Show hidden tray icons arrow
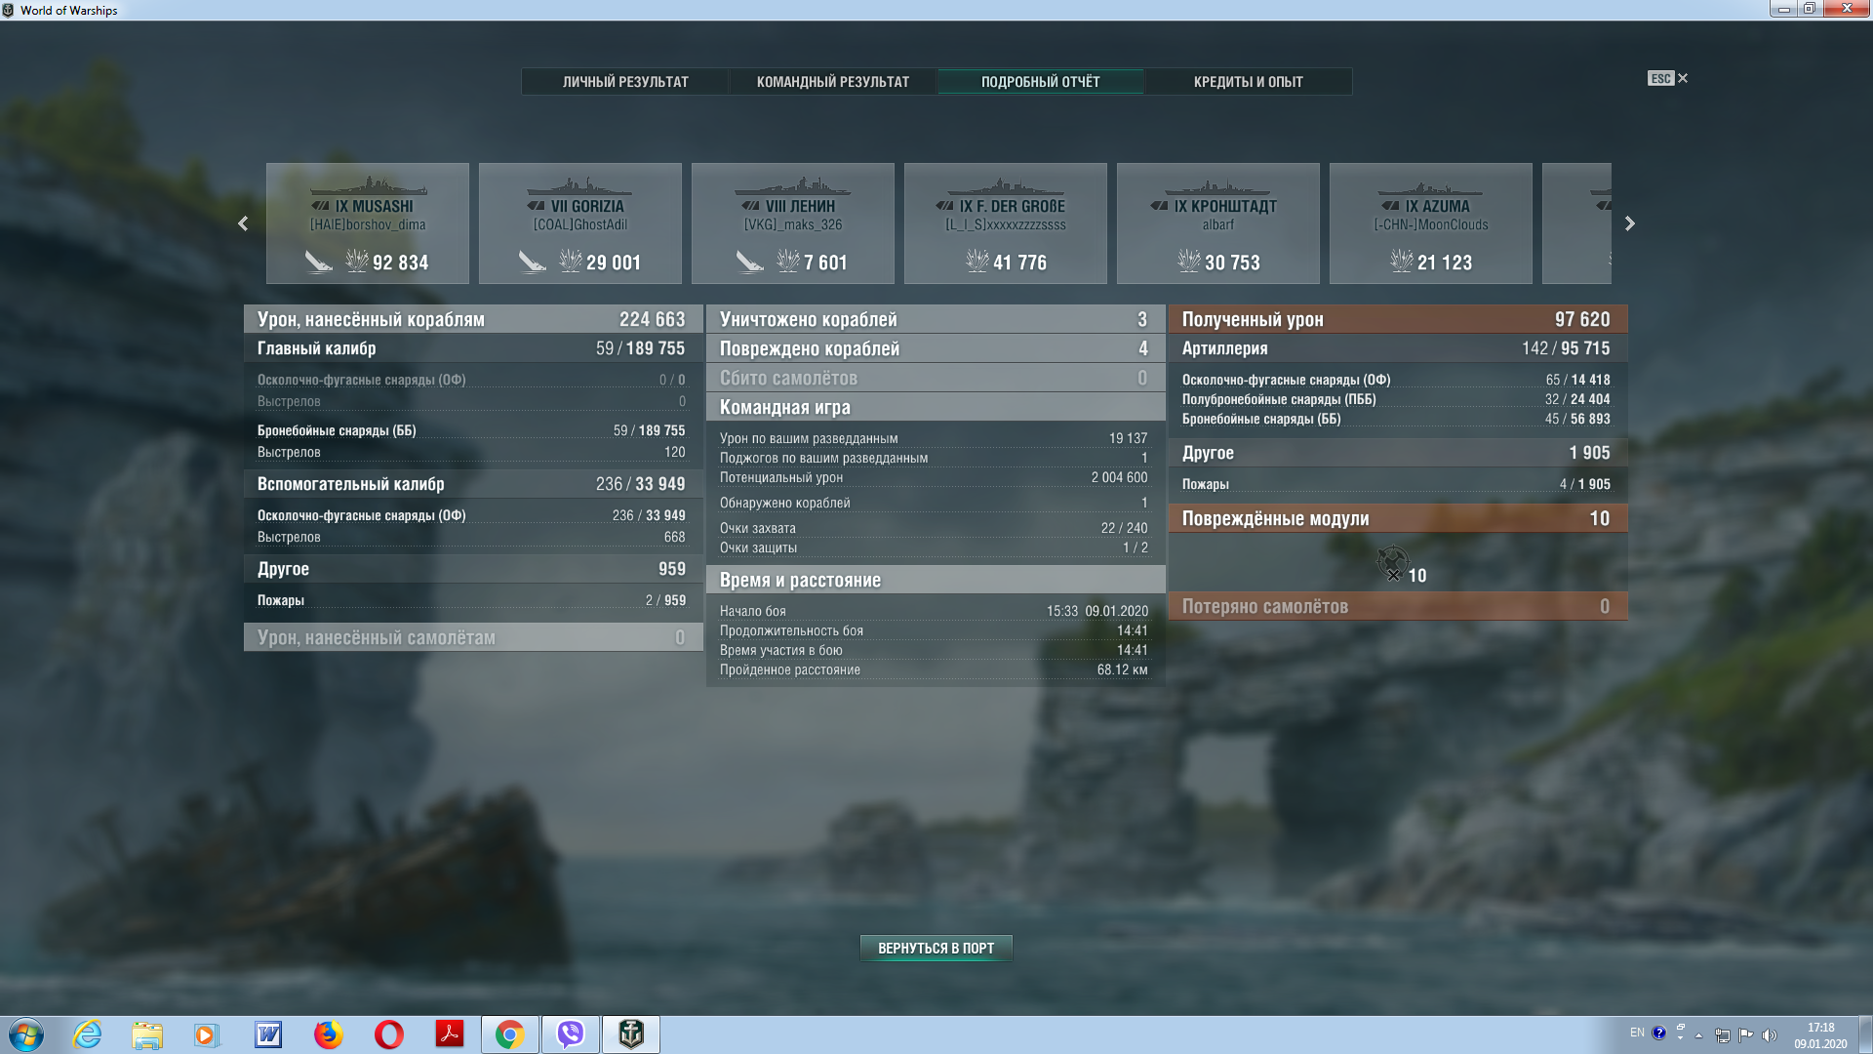This screenshot has height=1054, width=1873. pos(1698,1034)
